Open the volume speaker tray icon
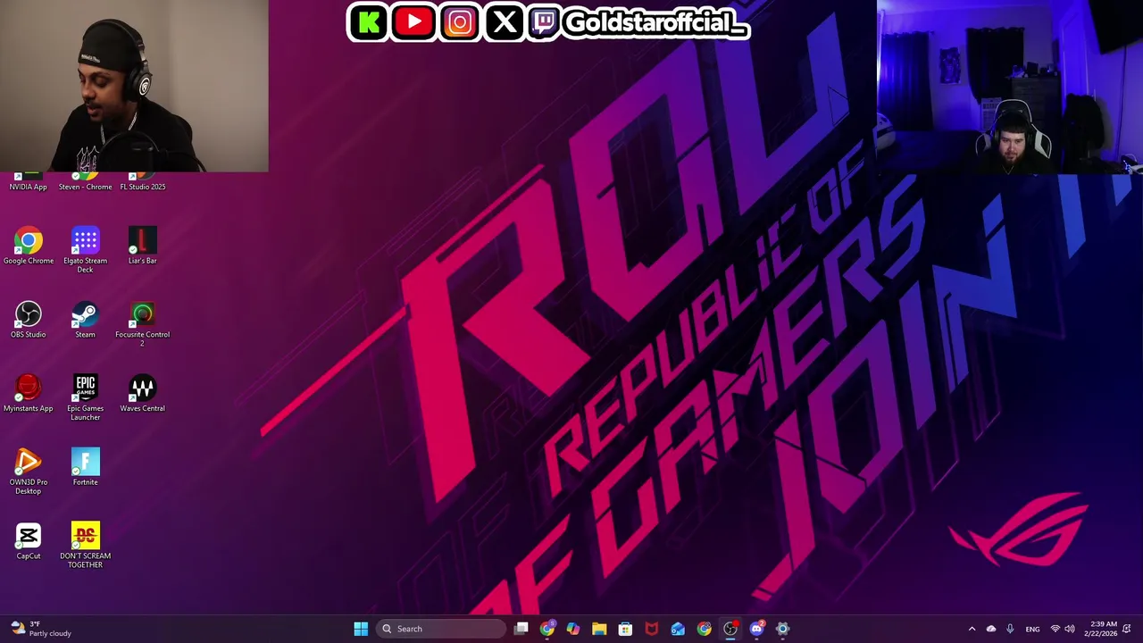 [x=1070, y=629]
